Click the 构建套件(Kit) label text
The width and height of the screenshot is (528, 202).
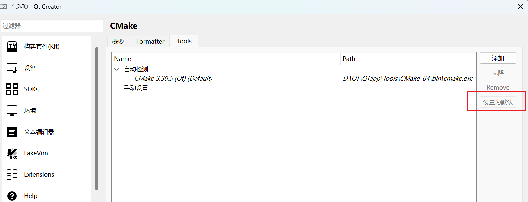click(42, 47)
